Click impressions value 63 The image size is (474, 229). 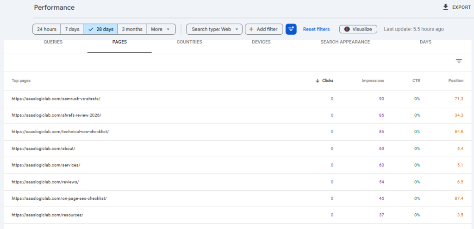coord(381,149)
